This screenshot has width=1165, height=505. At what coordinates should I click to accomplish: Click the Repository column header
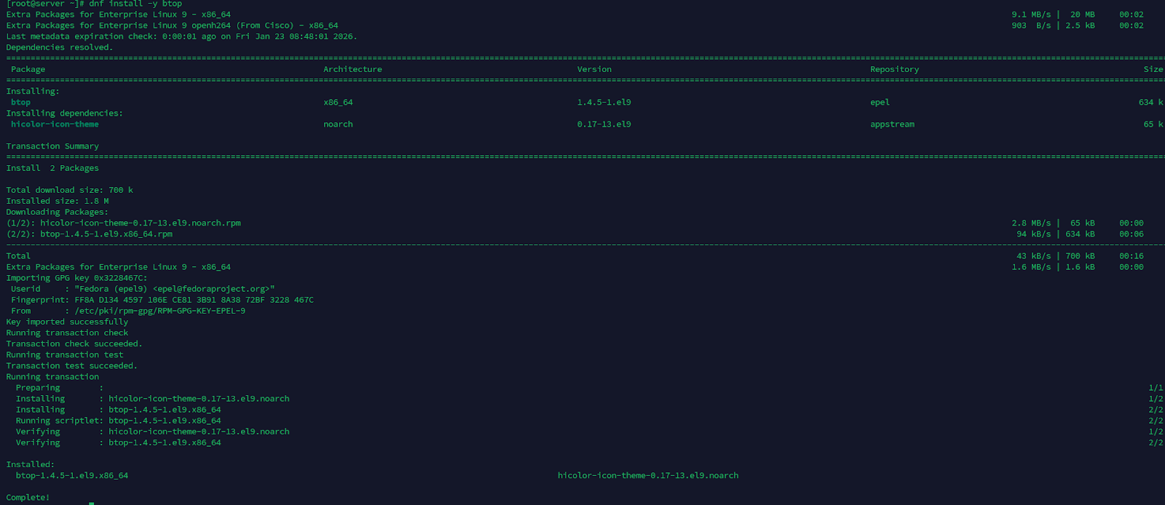click(894, 69)
